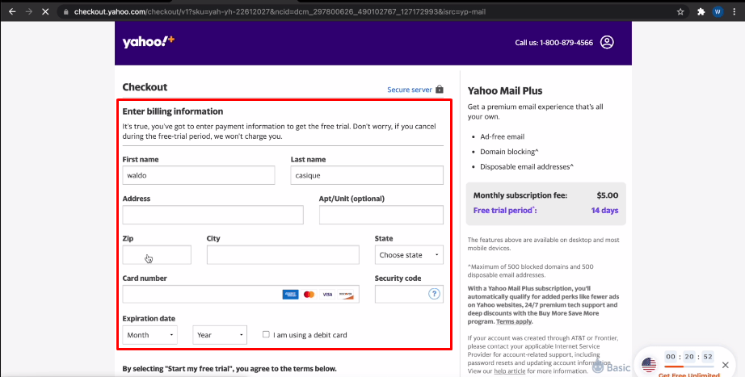Click the Monthly subscription fee label

(x=520, y=195)
